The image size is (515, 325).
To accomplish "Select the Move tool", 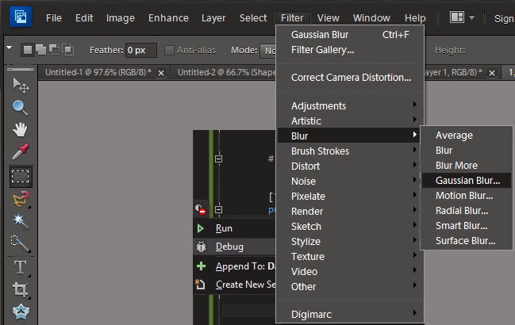I will click(x=21, y=86).
